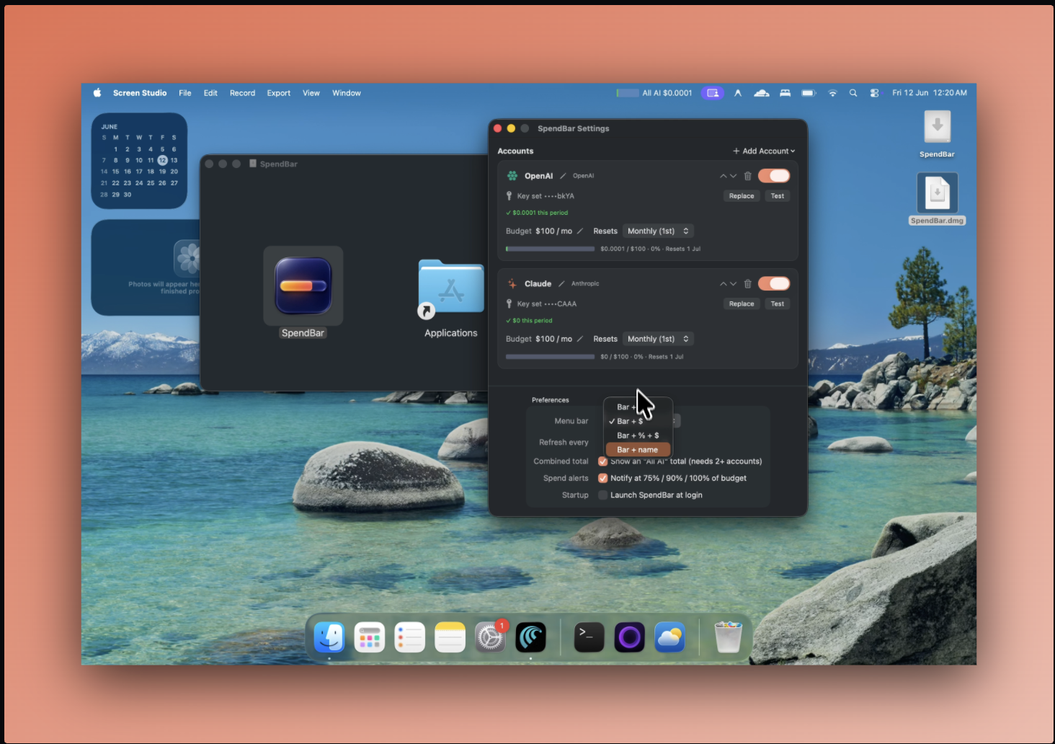The width and height of the screenshot is (1055, 744).
Task: Click the "$0.0001 this period" status text
Action: 537,213
